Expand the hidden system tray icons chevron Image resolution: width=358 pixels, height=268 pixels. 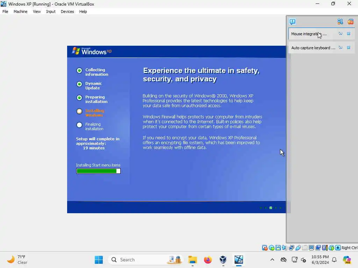272,260
